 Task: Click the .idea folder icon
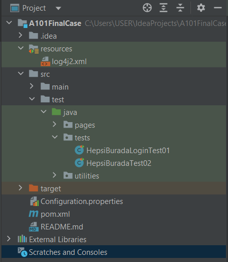(x=34, y=36)
